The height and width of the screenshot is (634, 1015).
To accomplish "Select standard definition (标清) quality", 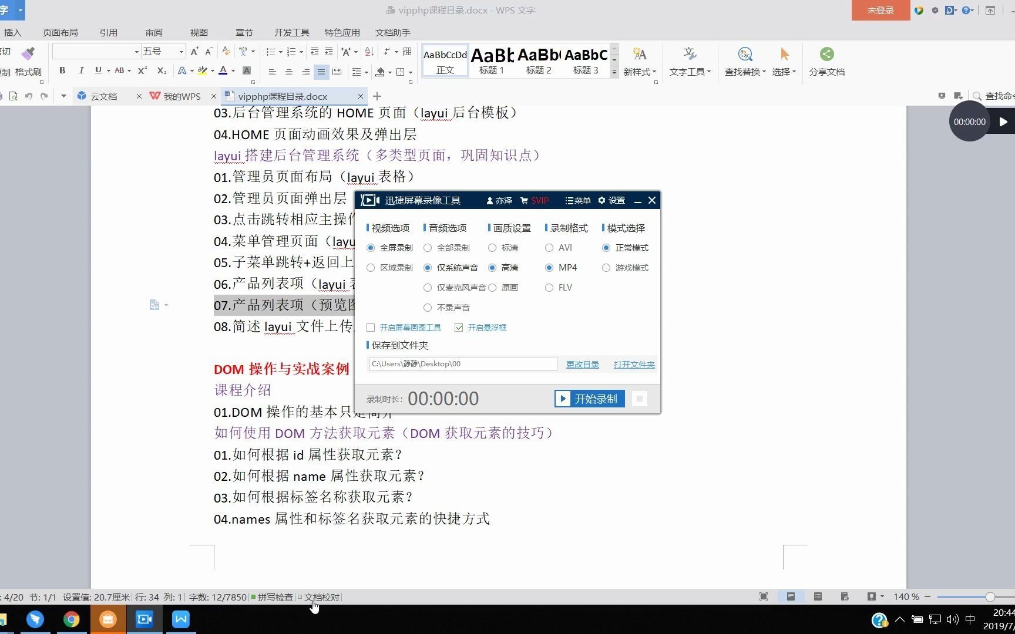I will point(492,248).
